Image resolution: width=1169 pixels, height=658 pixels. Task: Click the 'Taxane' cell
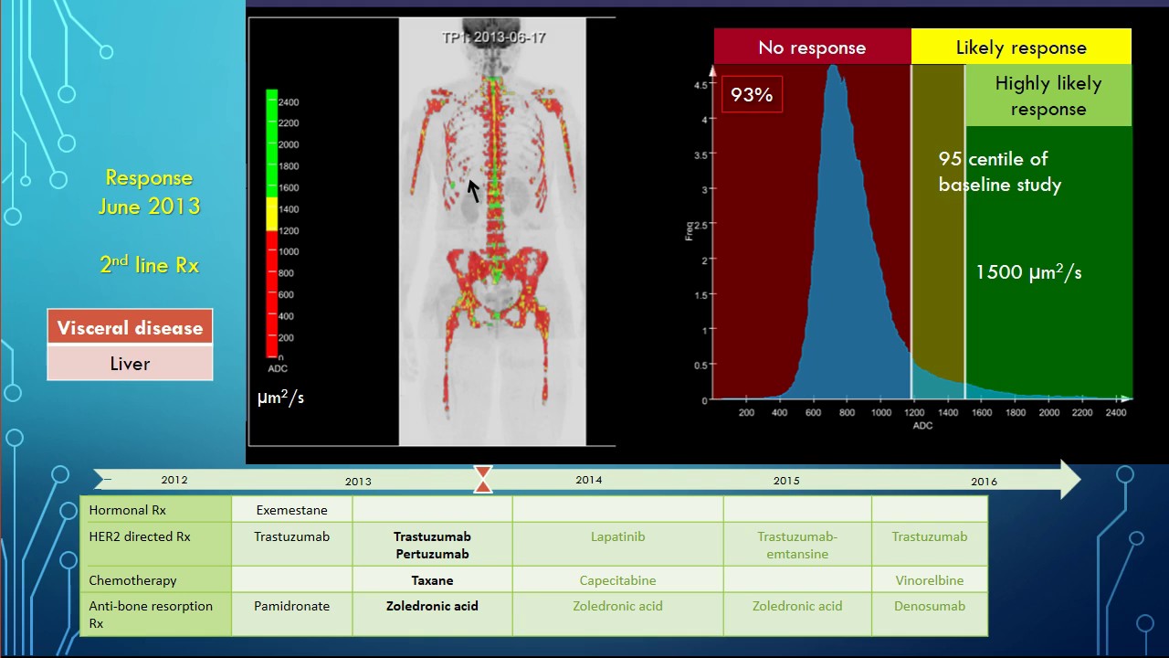tap(432, 580)
